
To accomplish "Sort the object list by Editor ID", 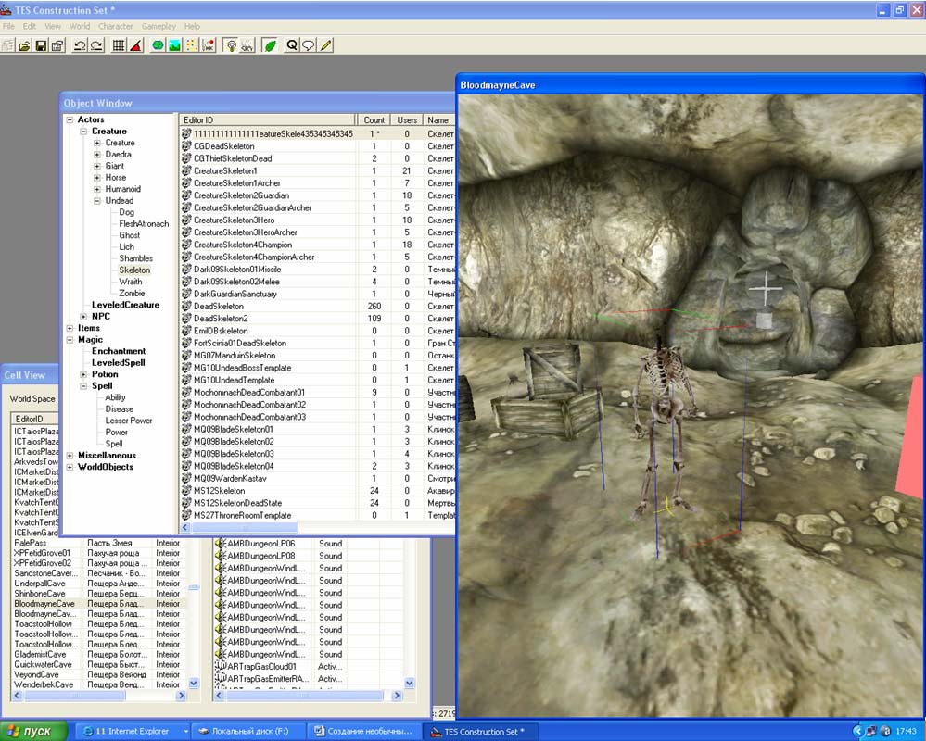I will click(268, 119).
